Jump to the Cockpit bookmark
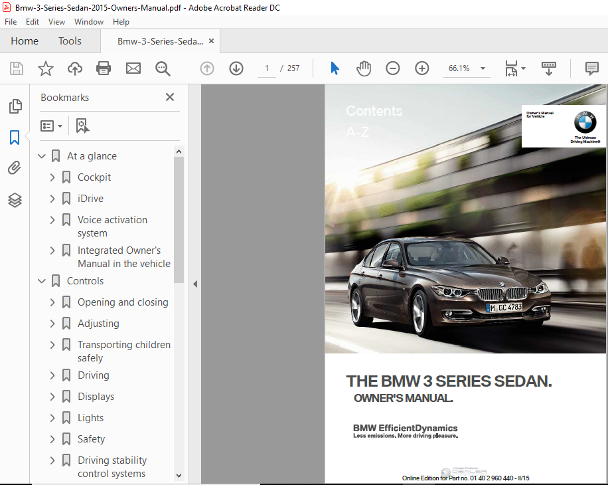 point(94,177)
